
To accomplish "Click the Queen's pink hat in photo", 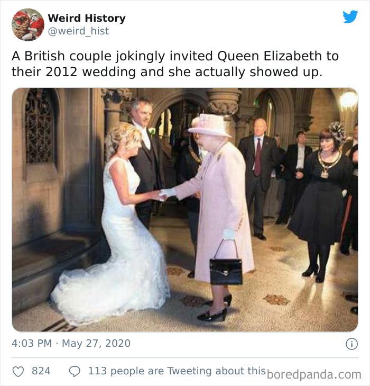I will [x=209, y=125].
